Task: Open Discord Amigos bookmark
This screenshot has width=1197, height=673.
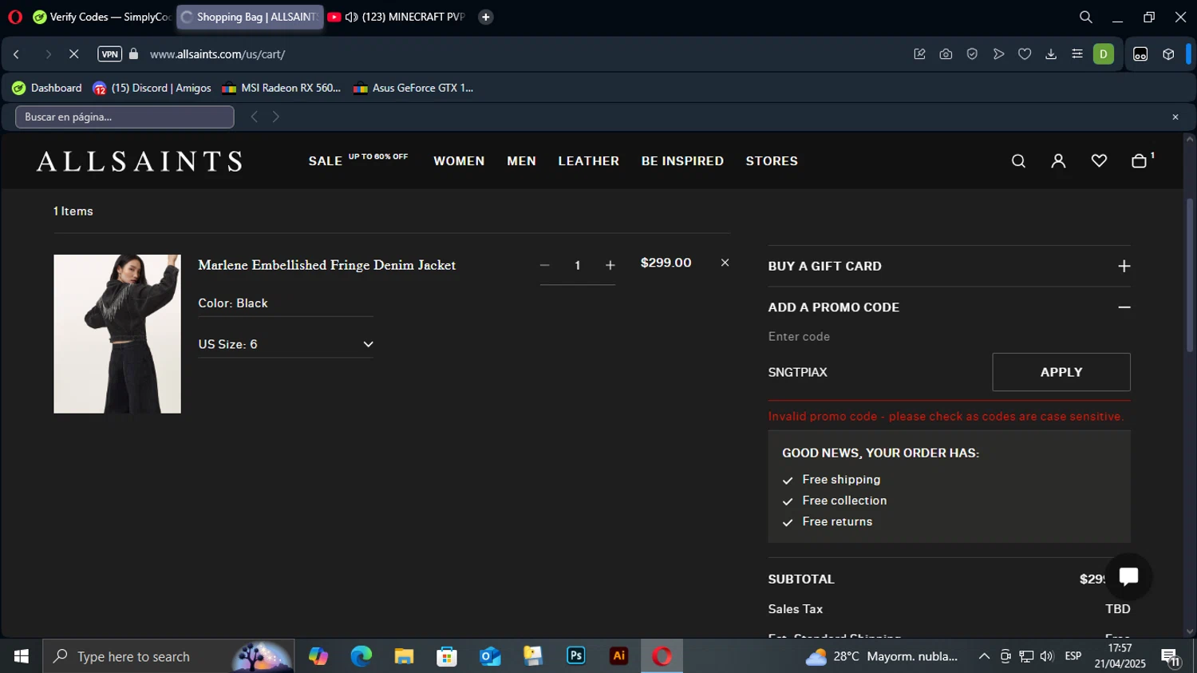Action: point(152,88)
